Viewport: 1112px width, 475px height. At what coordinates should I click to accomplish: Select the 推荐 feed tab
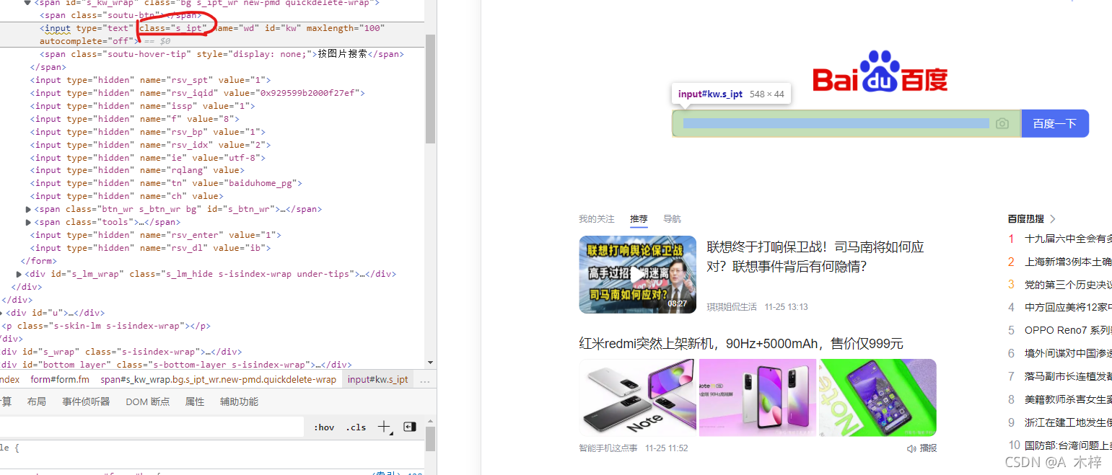(x=639, y=218)
